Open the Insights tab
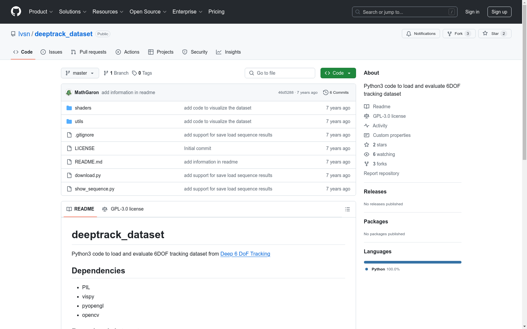This screenshot has width=527, height=329. point(229,52)
